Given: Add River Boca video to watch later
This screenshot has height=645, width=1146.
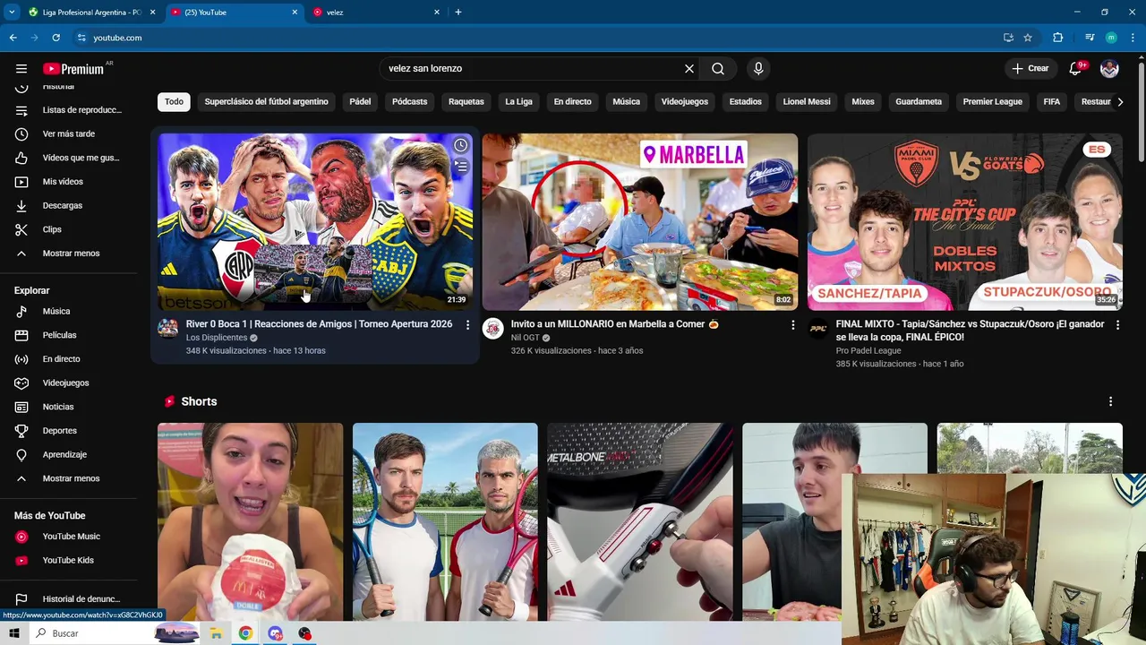Looking at the screenshot, I should [x=460, y=145].
